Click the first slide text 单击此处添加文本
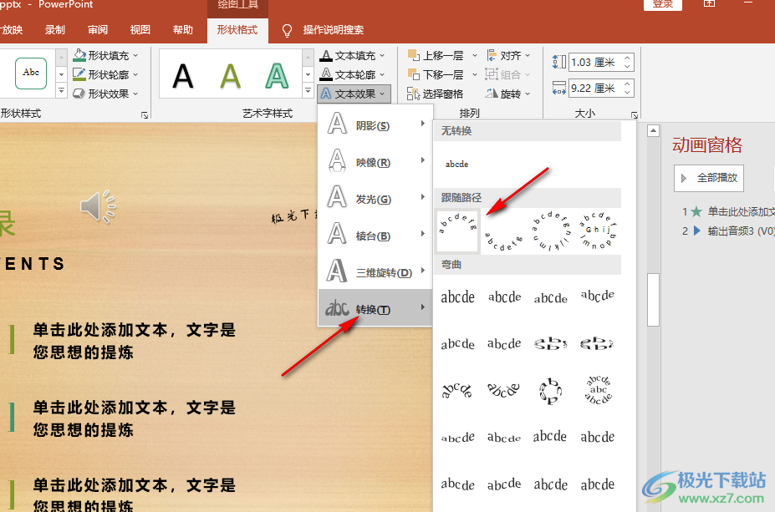Image resolution: width=775 pixels, height=512 pixels. (x=135, y=341)
